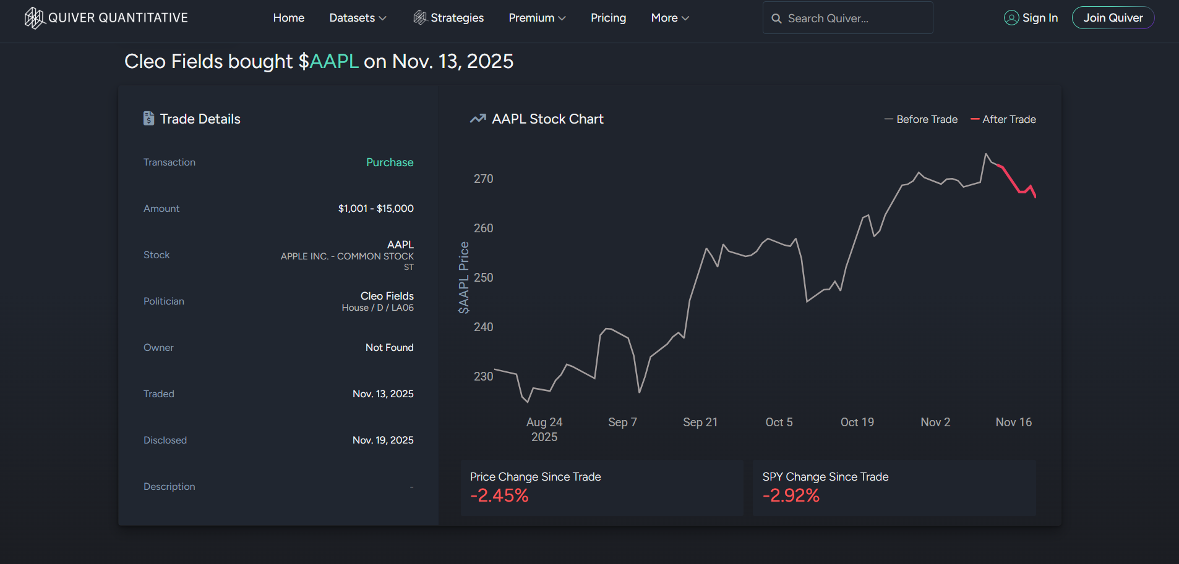Click the Strategies icon in navbar

pos(420,18)
